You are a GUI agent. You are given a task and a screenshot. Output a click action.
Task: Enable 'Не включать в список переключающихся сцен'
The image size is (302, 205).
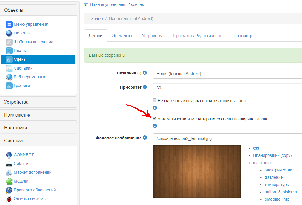click(154, 100)
